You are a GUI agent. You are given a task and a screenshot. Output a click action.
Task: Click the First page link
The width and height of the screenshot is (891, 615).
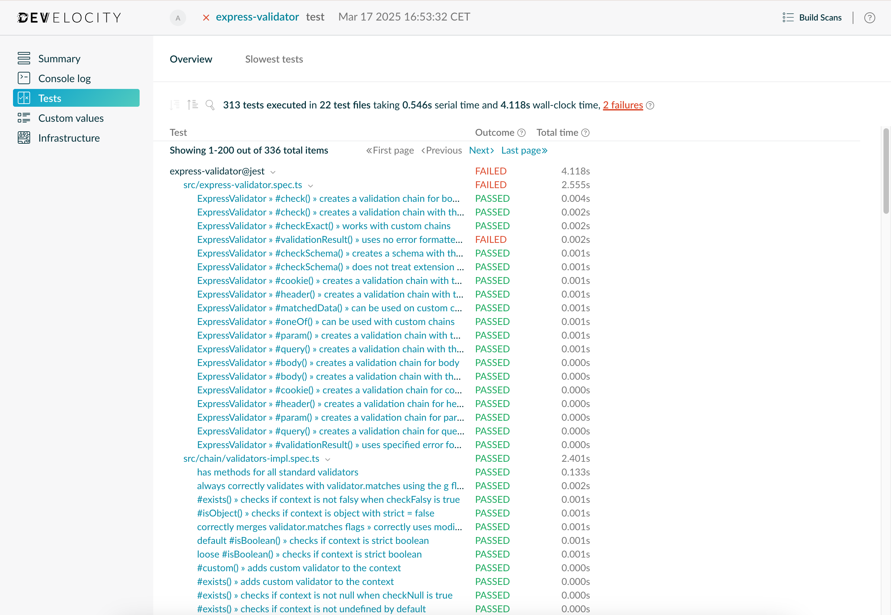(390, 150)
